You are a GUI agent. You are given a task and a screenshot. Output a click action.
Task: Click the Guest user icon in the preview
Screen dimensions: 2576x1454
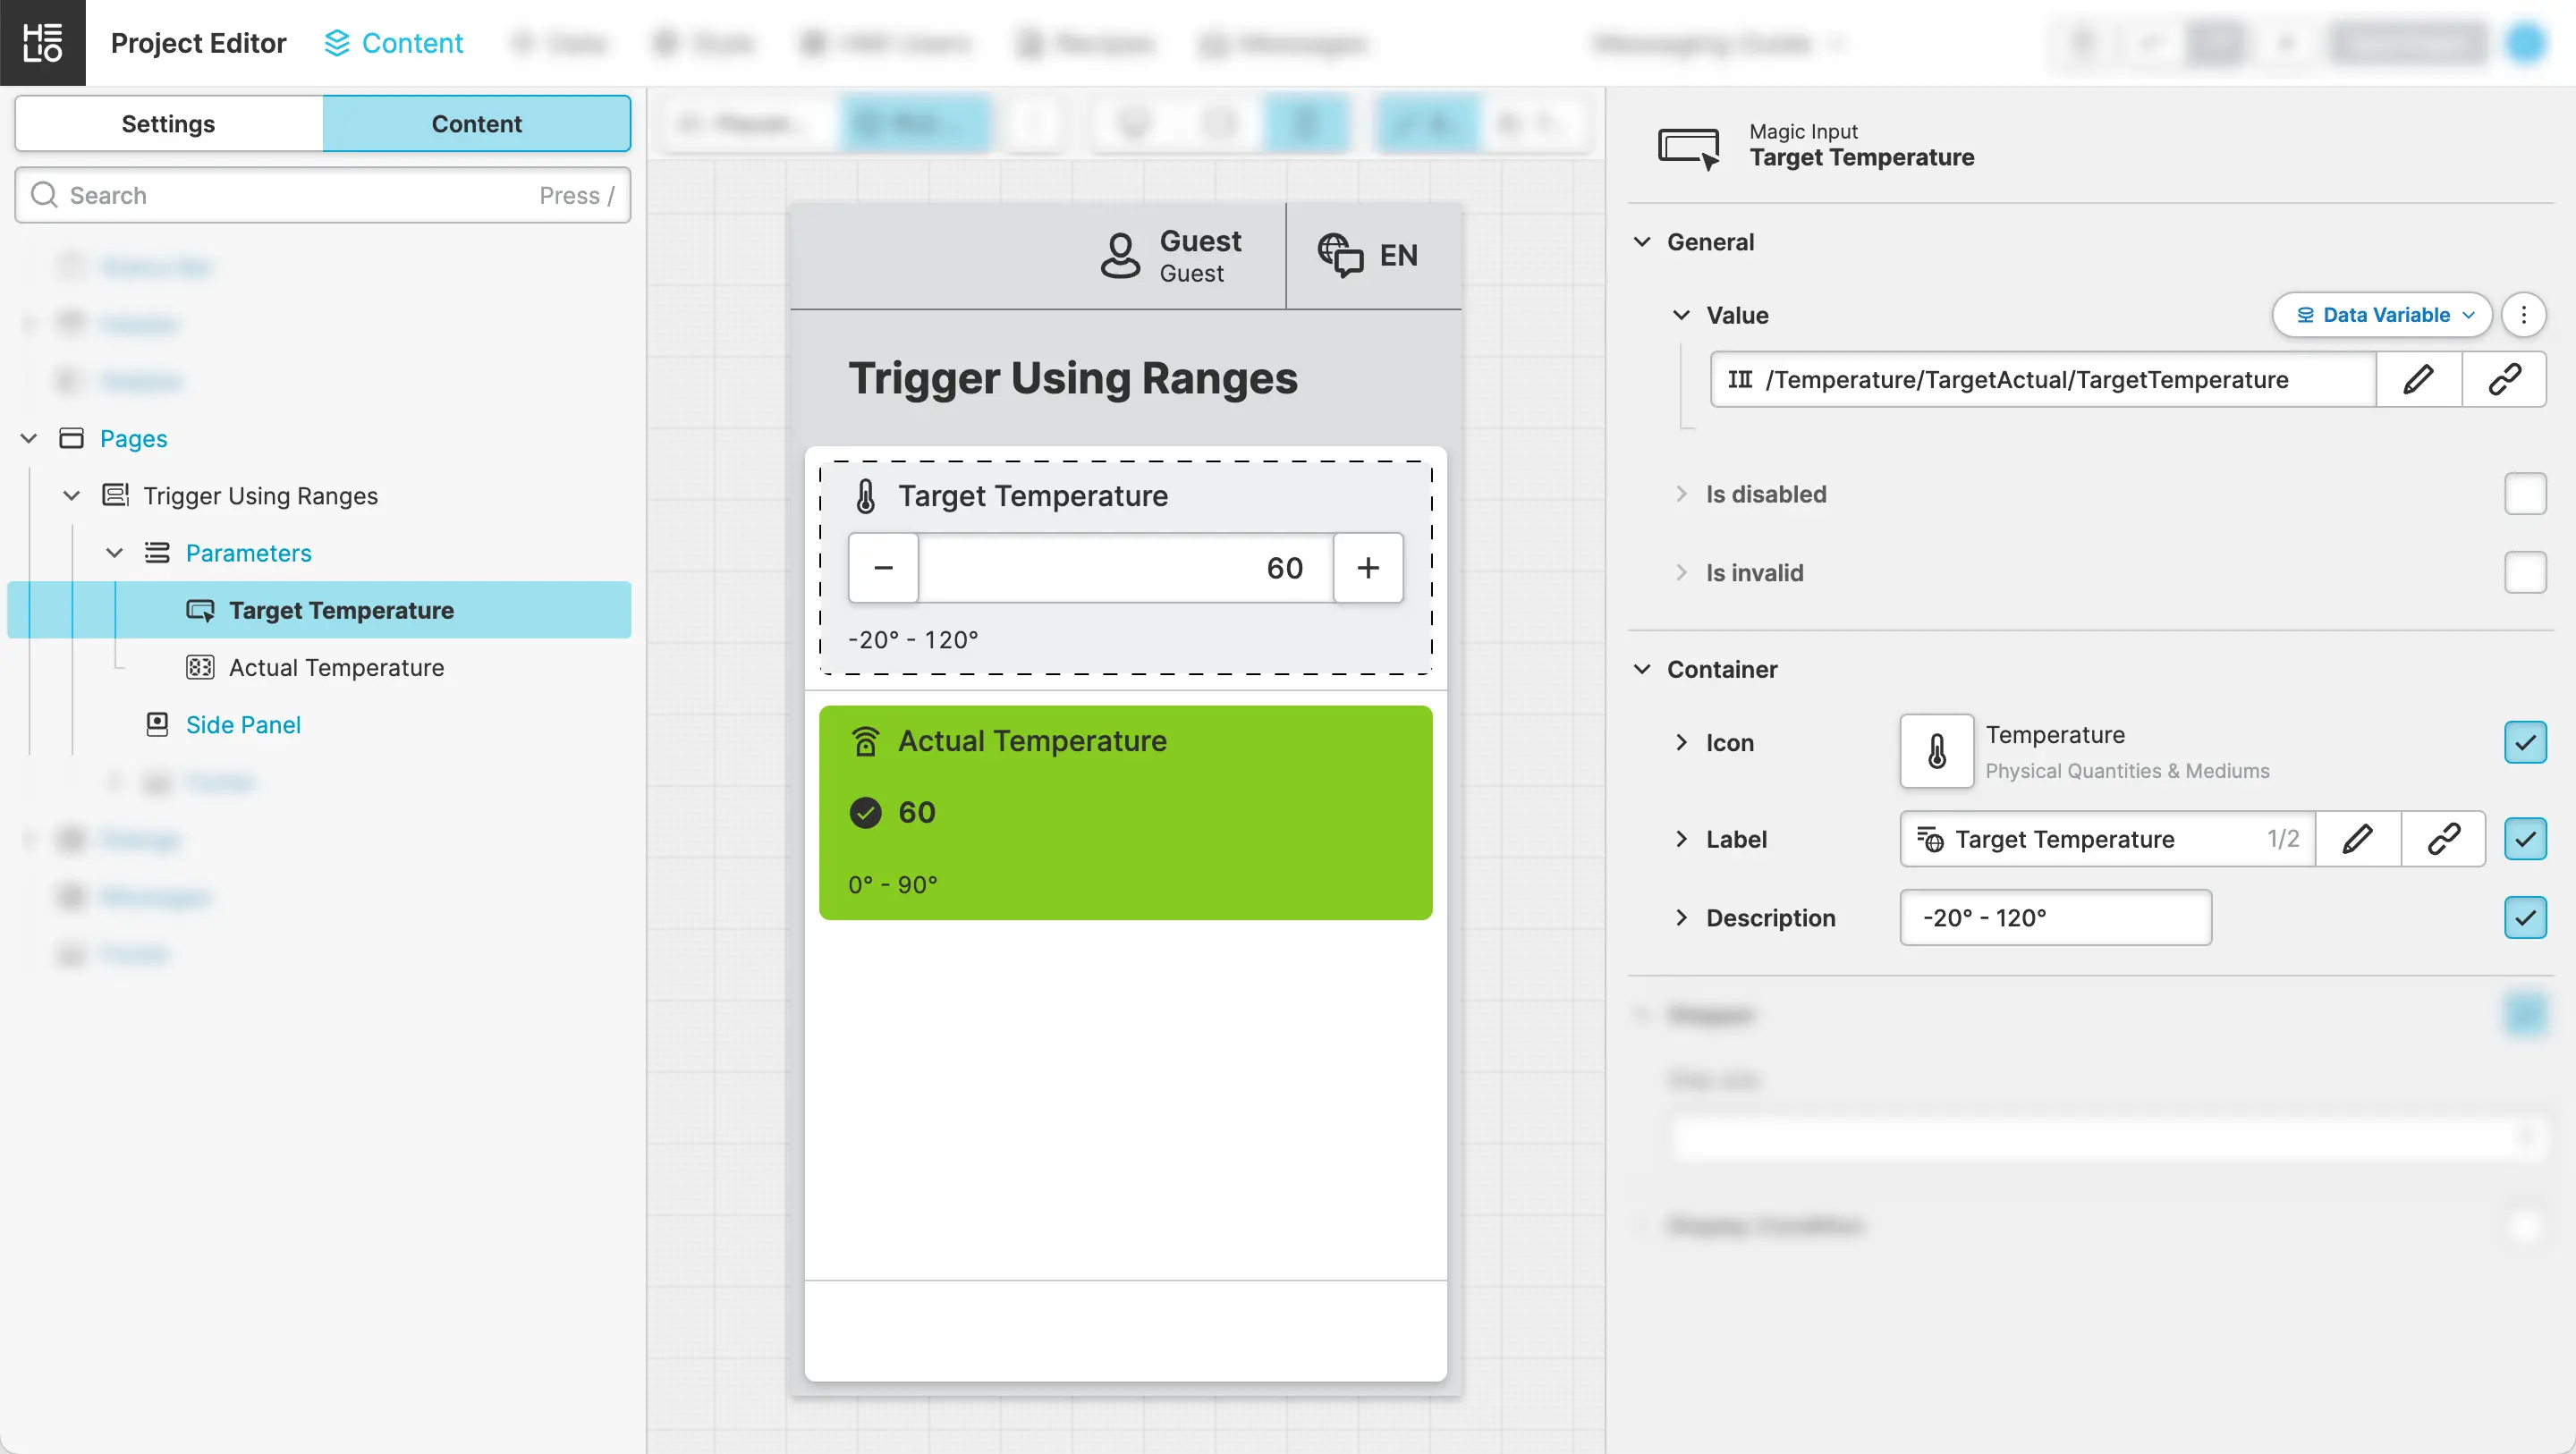click(1120, 256)
